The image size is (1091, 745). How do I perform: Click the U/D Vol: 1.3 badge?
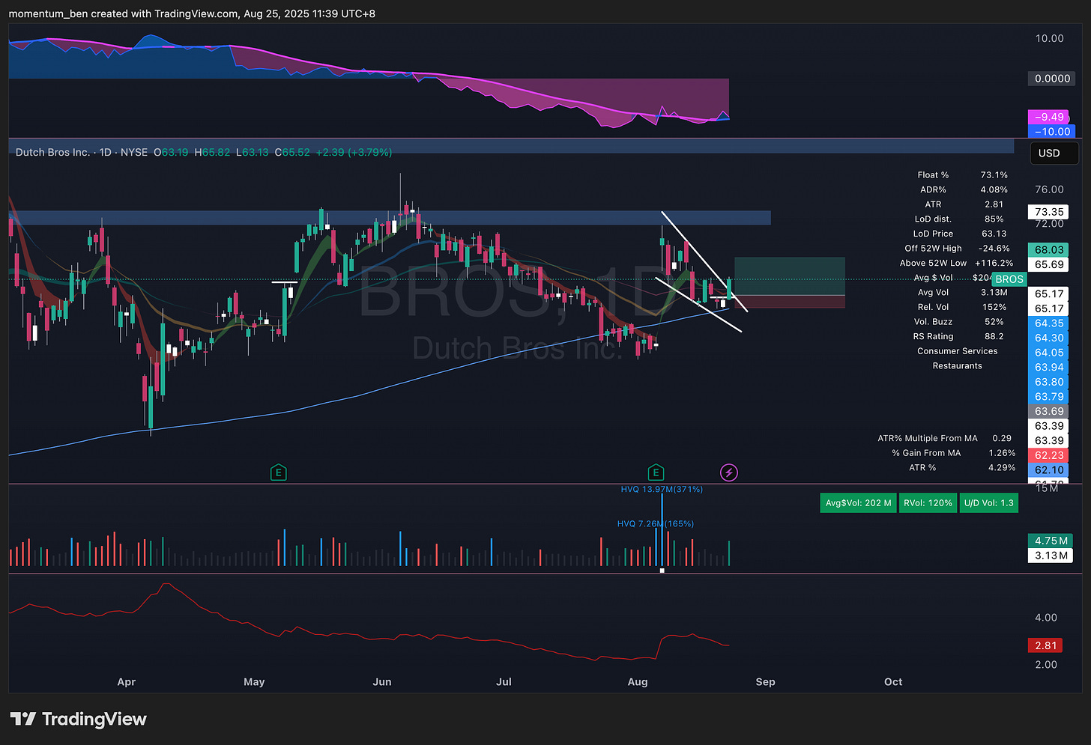point(988,503)
